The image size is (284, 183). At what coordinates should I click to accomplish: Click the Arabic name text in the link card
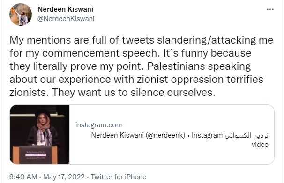click(x=247, y=135)
